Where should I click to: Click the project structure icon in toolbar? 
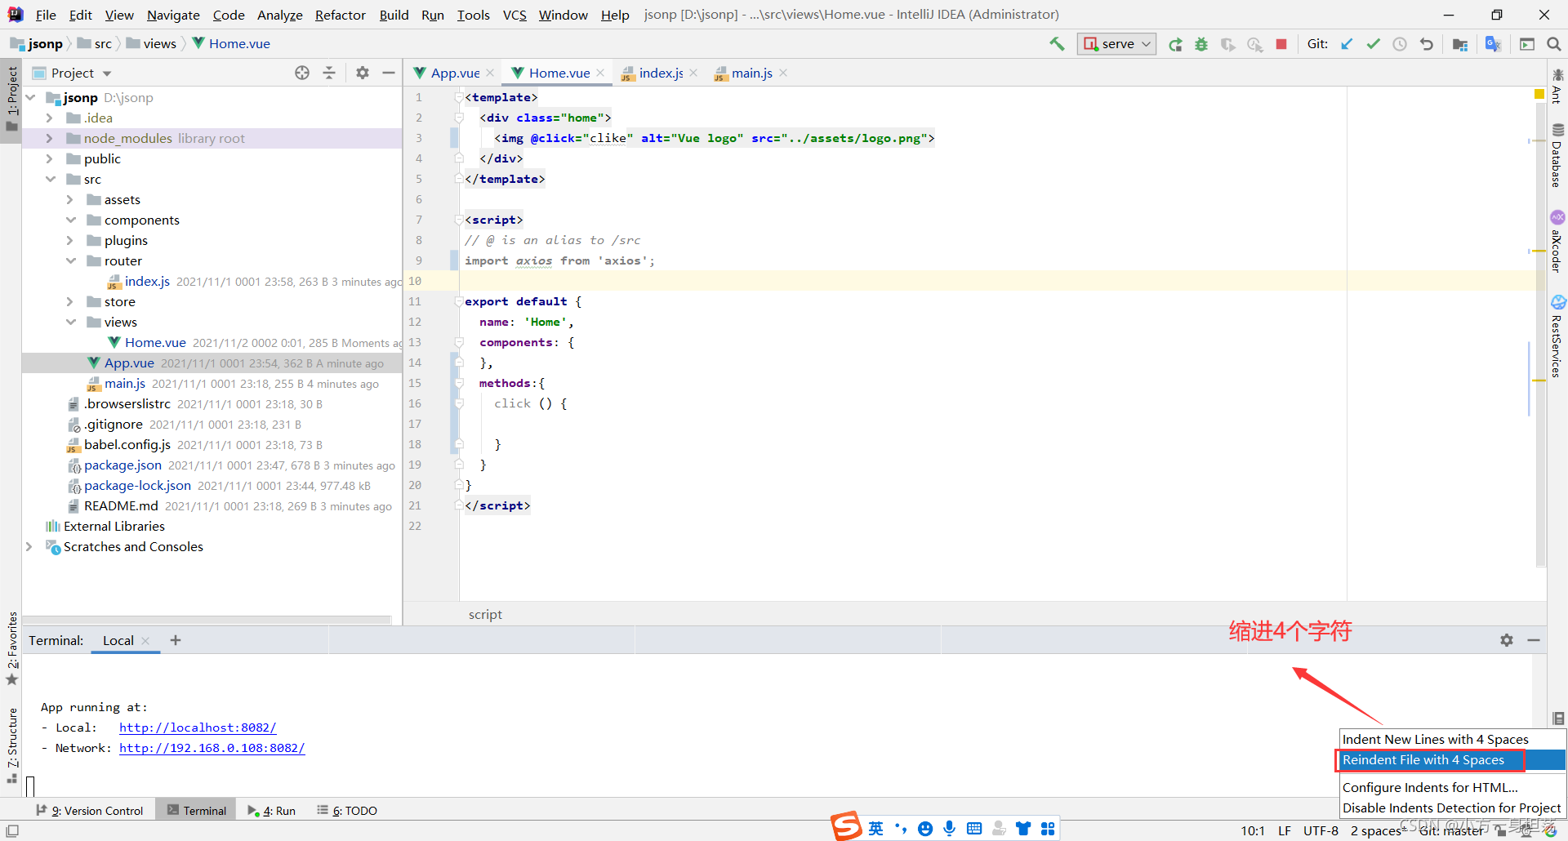pyautogui.click(x=1460, y=44)
